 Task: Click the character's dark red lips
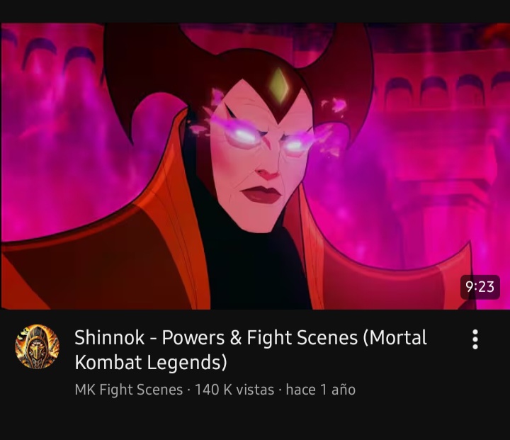point(261,194)
